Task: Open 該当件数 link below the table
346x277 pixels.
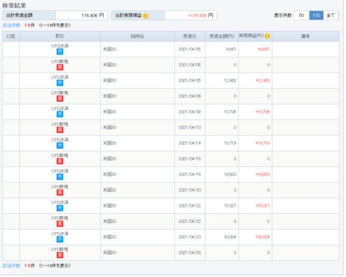Action: pos(12,265)
